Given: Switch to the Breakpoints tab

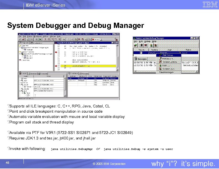Looking at the screenshot, I should [36, 43].
